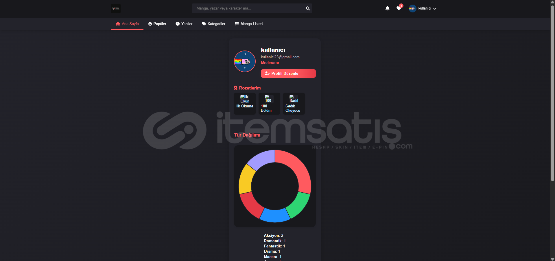Open the Kategoriler menu
This screenshot has width=555, height=261.
(213, 24)
